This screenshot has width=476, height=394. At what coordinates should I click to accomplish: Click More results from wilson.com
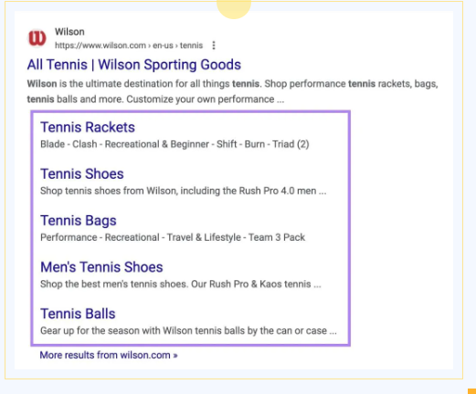click(x=109, y=355)
